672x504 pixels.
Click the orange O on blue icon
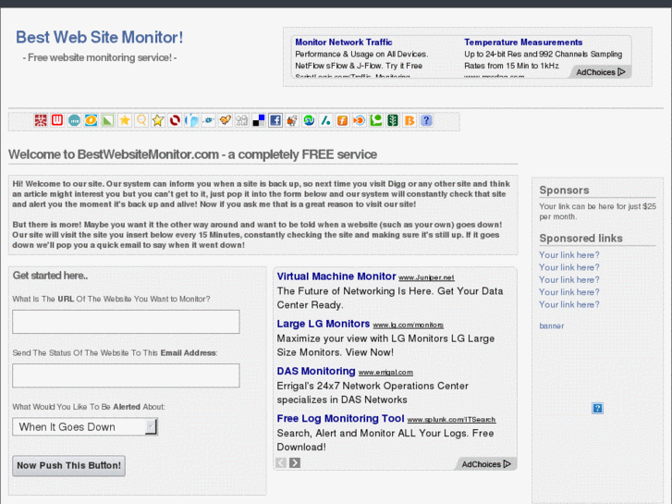coord(91,120)
